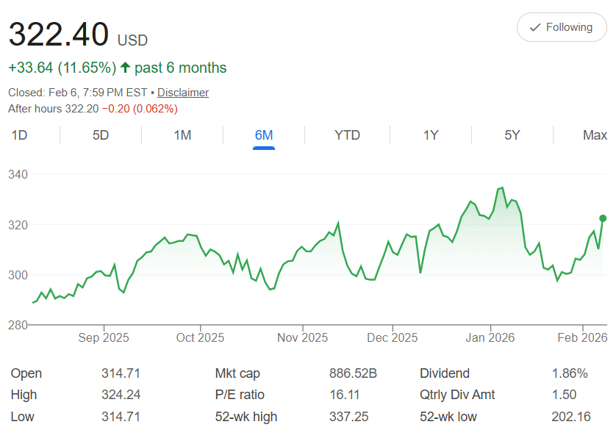
Task: Click the P/E ratio label
Action: coord(240,395)
